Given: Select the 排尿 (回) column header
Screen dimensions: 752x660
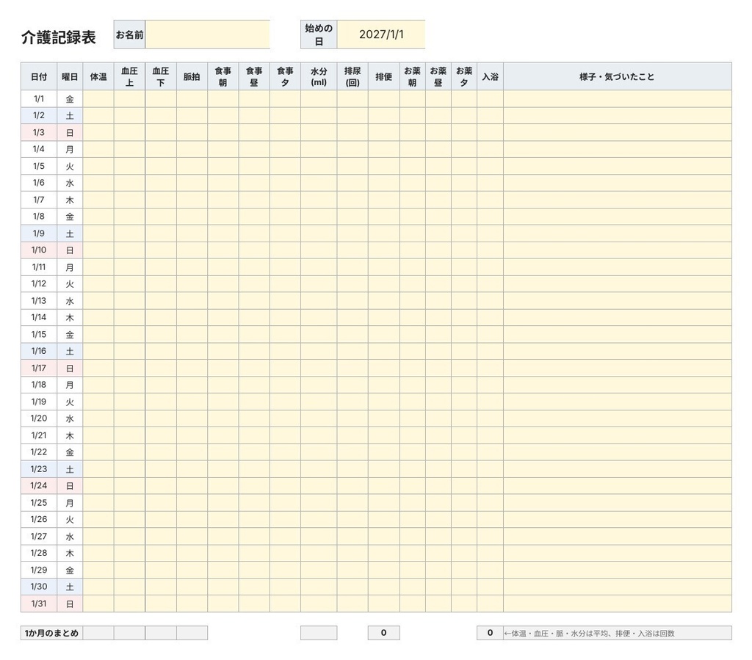Looking at the screenshot, I should point(352,76).
